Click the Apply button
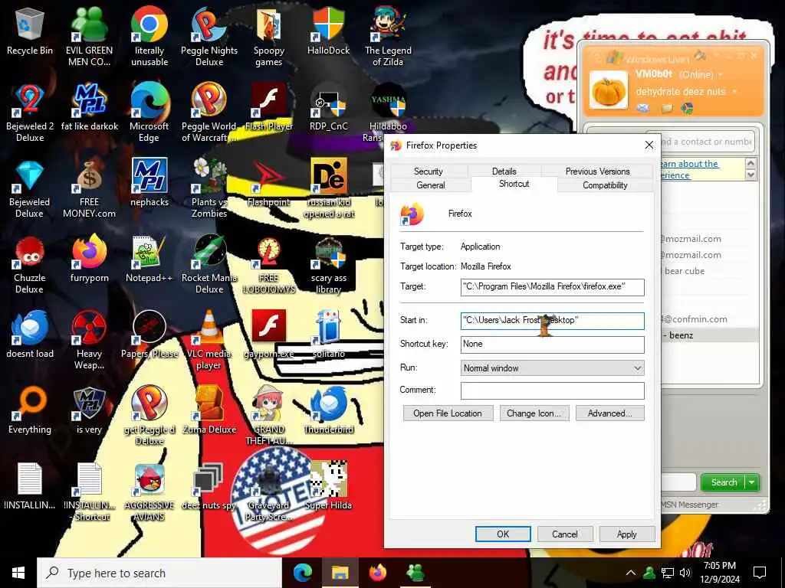The image size is (785, 588). pos(626,534)
